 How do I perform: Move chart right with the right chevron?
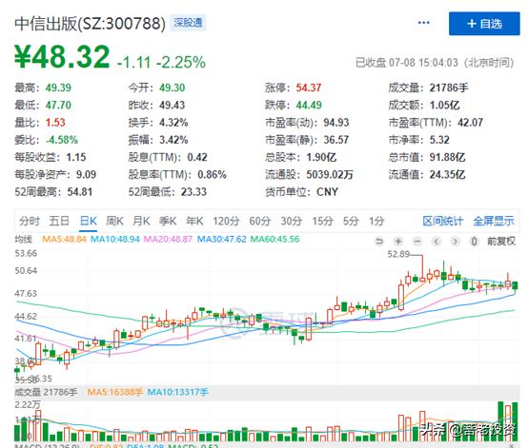tap(456, 241)
